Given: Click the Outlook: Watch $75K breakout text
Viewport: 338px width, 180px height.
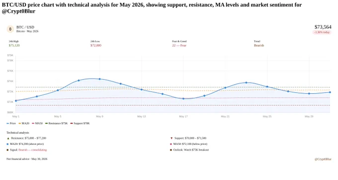Looking at the screenshot, I should [x=191, y=150].
